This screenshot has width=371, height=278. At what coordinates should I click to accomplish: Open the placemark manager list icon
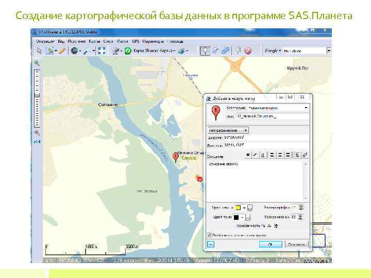point(239,50)
